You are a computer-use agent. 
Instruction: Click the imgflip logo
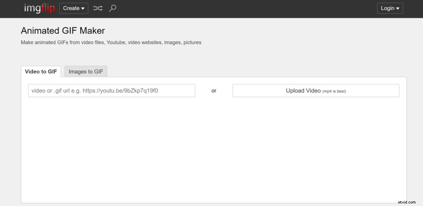point(39,8)
